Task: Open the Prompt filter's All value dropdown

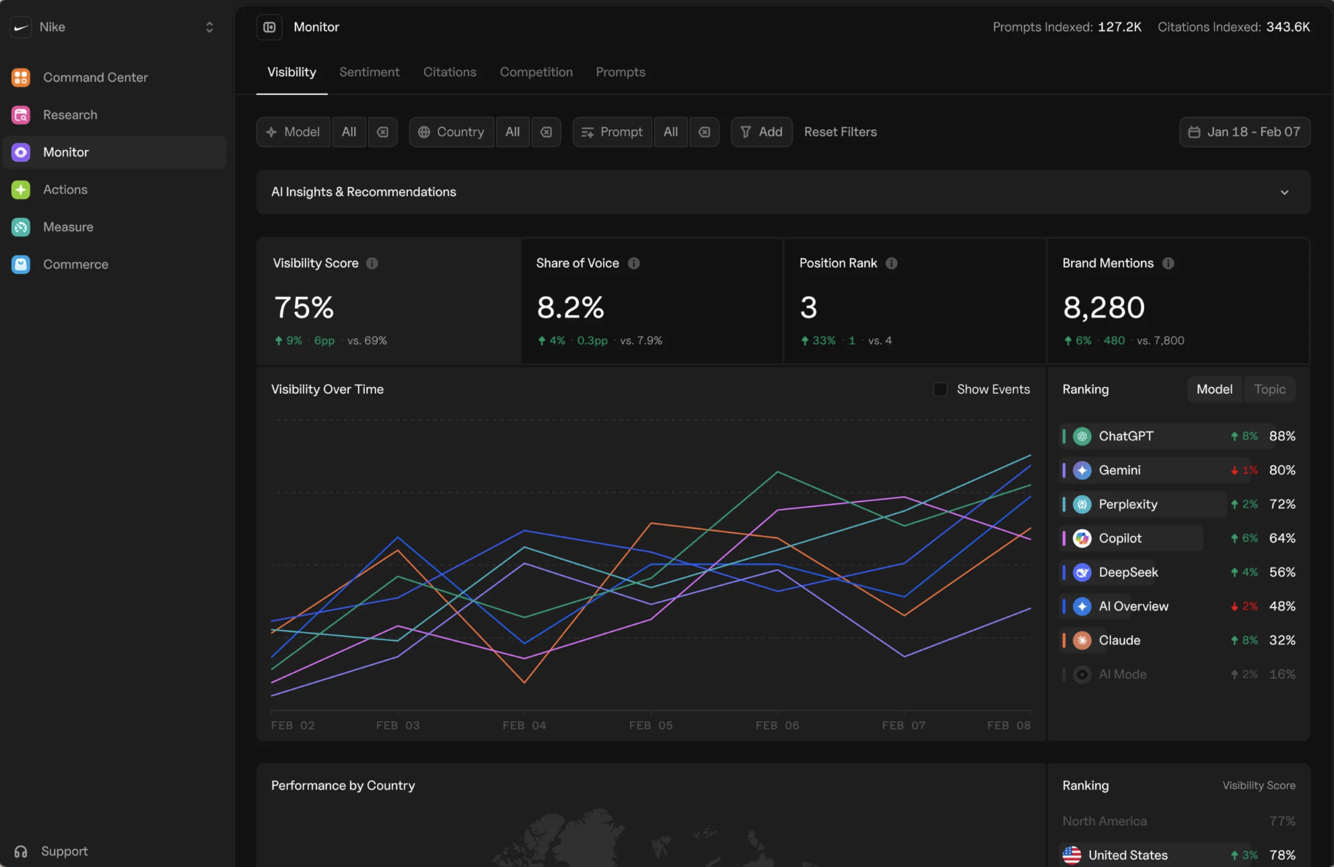Action: tap(671, 132)
